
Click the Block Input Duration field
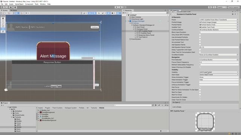point(219,32)
